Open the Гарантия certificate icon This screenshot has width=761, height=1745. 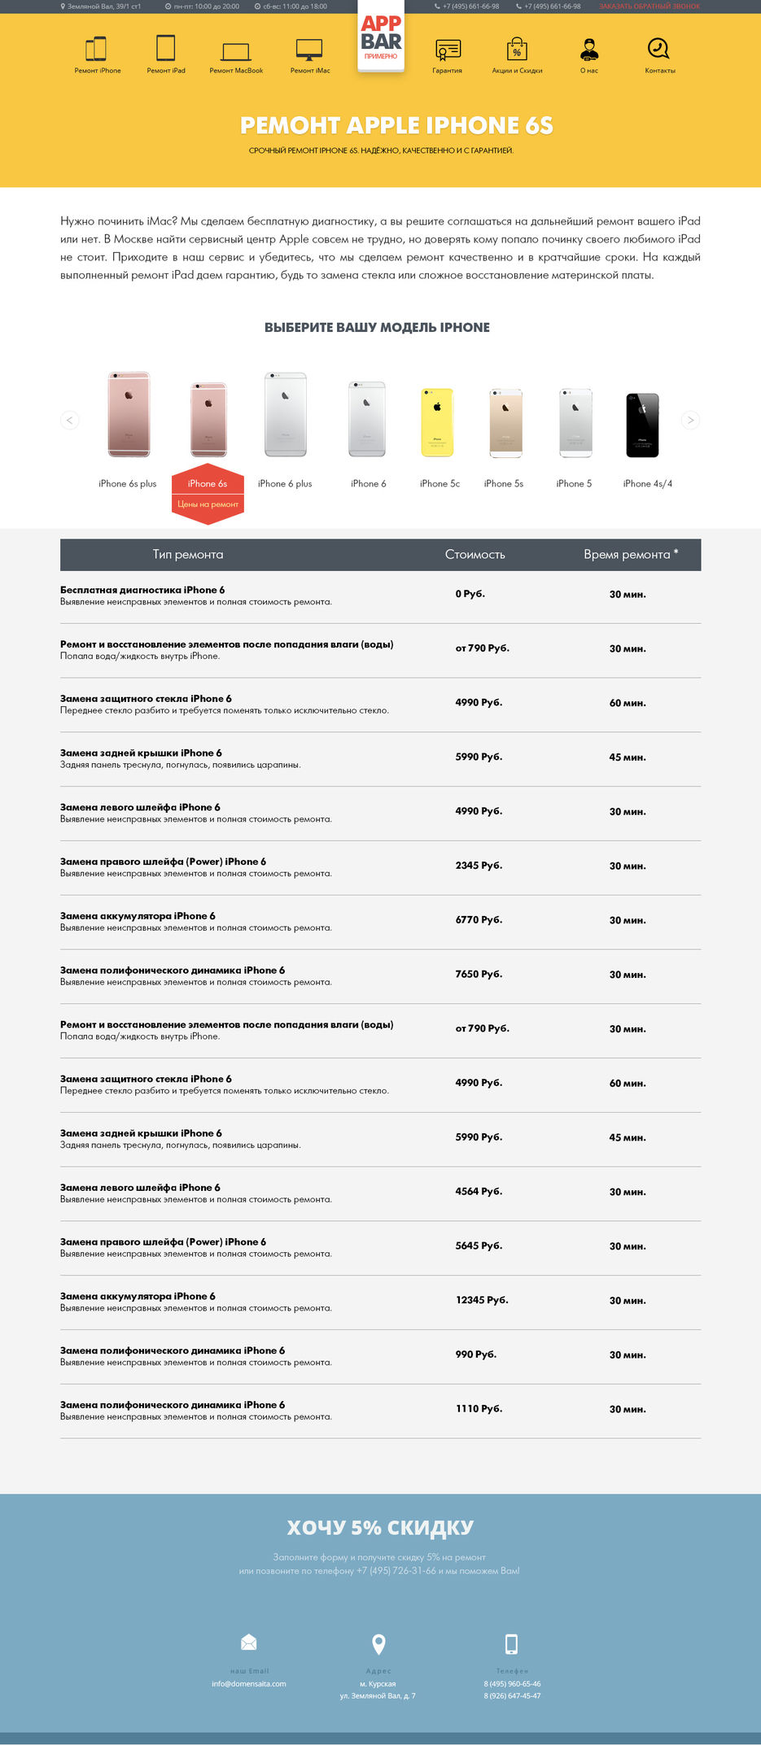point(448,50)
